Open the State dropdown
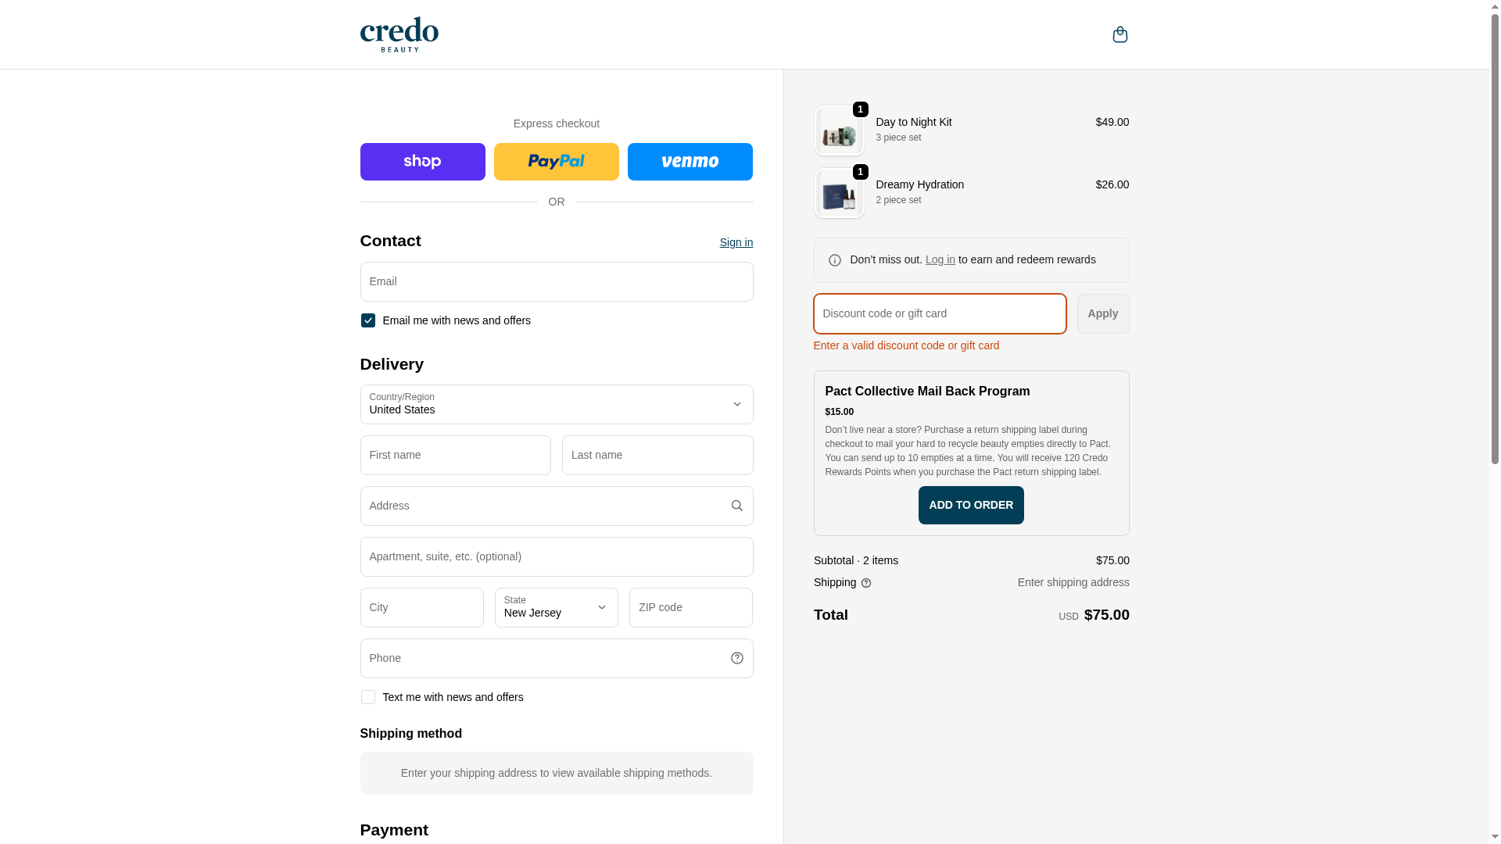The width and height of the screenshot is (1501, 844). coord(556,607)
